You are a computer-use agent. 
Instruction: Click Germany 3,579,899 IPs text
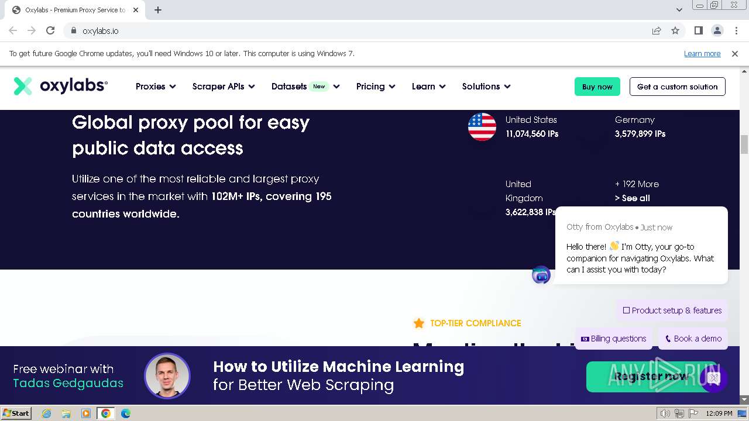coord(640,127)
